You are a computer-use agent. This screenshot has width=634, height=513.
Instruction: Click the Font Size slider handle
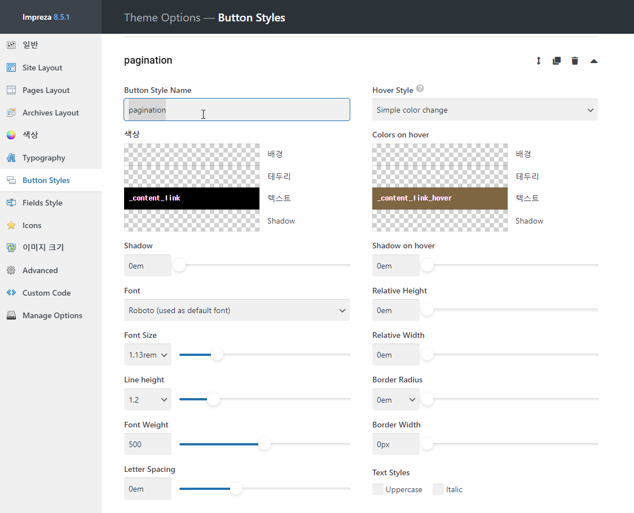217,354
